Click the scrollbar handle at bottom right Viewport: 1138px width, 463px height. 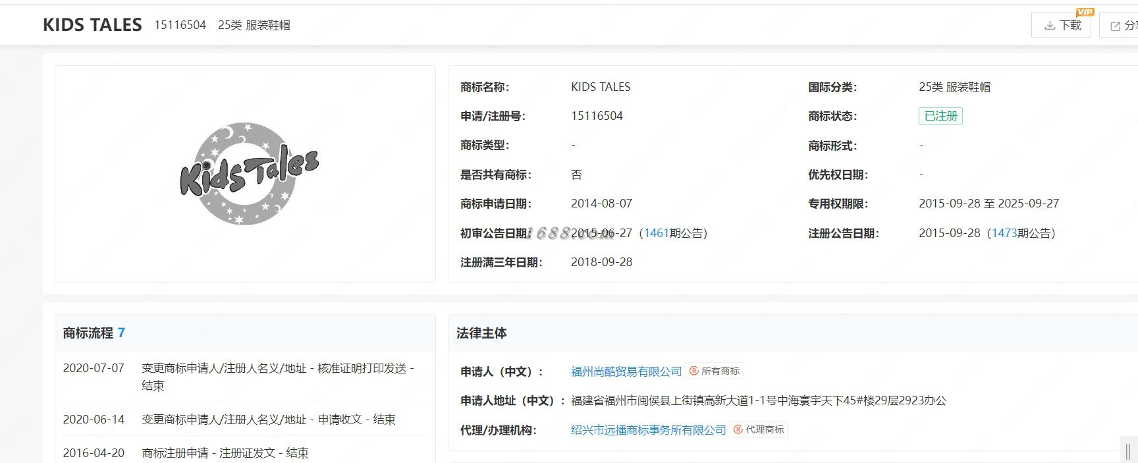point(1128,450)
